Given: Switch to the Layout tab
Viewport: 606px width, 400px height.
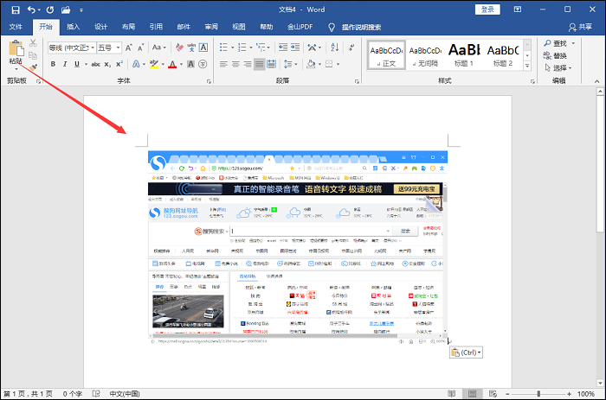Looking at the screenshot, I should 128,27.
